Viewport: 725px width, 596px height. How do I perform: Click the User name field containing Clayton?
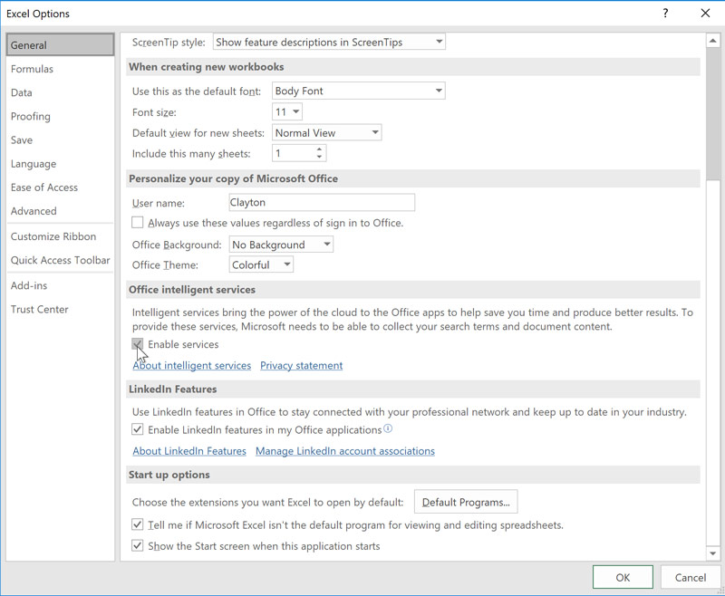click(x=322, y=202)
